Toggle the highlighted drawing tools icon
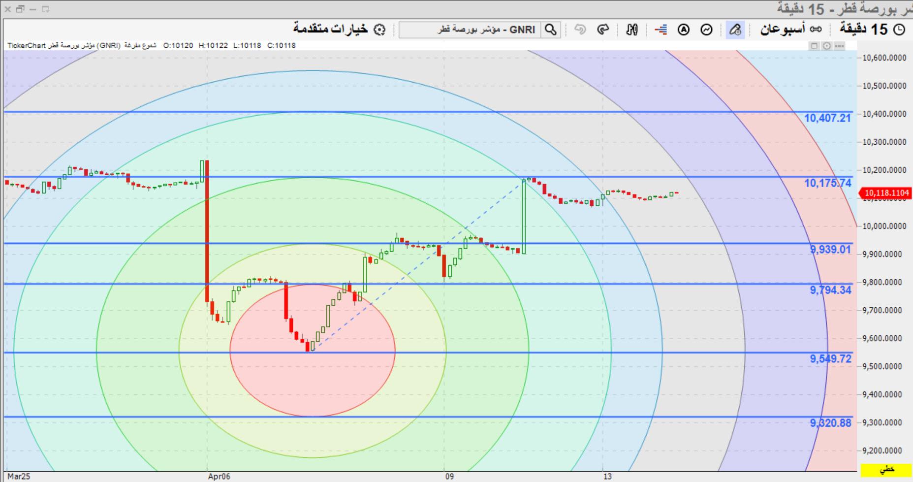 (735, 30)
